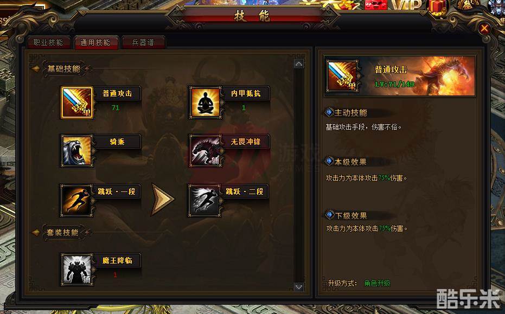Select the 骑乘 roaring tiger icon
Viewport: 505px width, 314px height.
pyautogui.click(x=77, y=151)
